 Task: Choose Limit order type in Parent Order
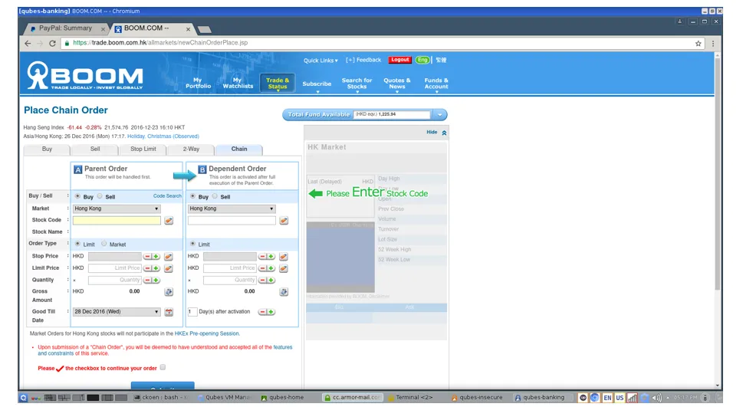(77, 244)
